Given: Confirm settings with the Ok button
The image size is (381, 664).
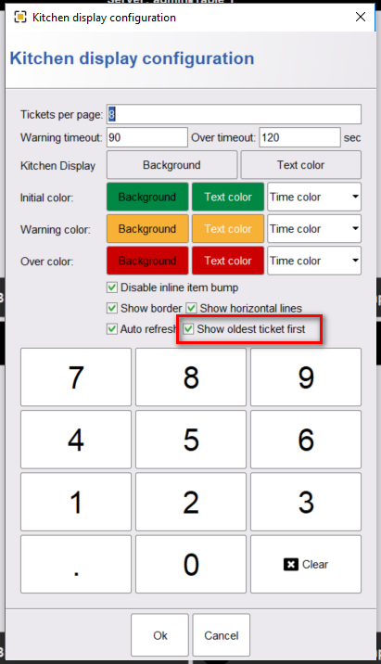Looking at the screenshot, I should coord(160,634).
